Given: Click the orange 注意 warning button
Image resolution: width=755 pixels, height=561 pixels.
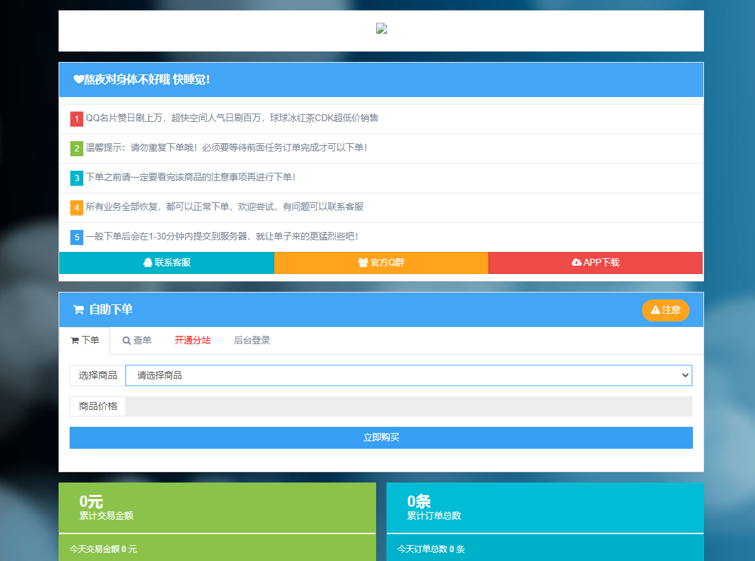Looking at the screenshot, I should (665, 310).
